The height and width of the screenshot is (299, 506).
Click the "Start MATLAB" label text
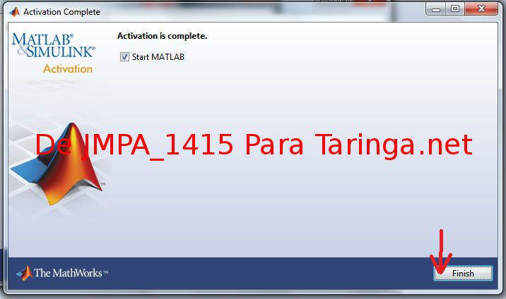[158, 57]
